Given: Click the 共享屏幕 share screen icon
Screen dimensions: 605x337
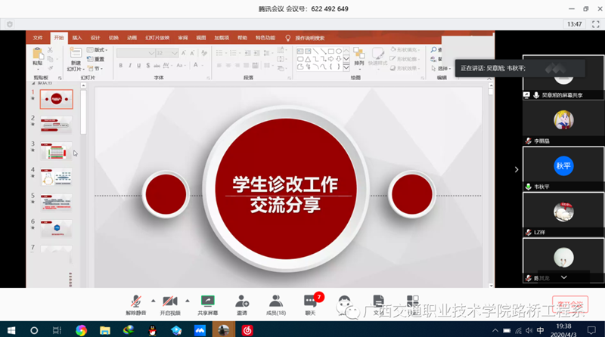Looking at the screenshot, I should [x=207, y=301].
